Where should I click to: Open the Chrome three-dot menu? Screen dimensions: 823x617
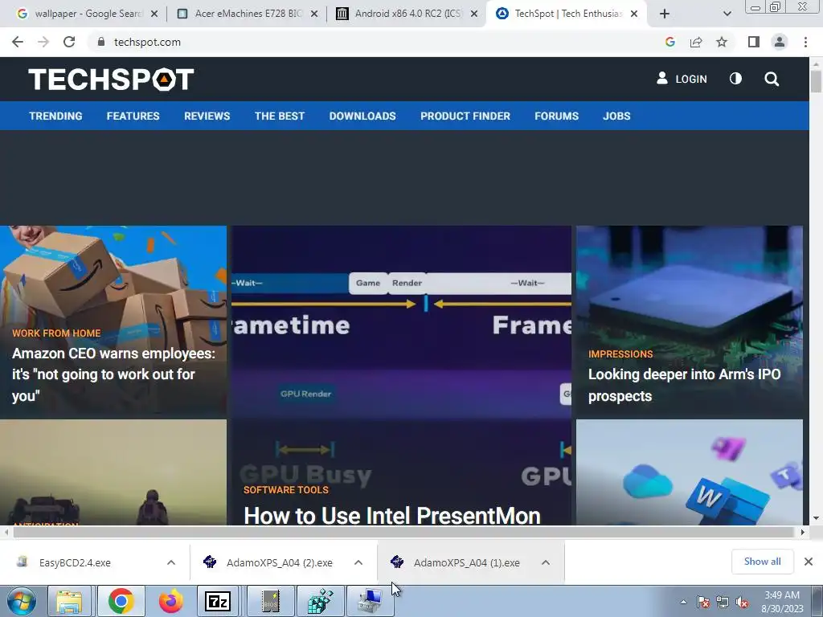point(805,42)
